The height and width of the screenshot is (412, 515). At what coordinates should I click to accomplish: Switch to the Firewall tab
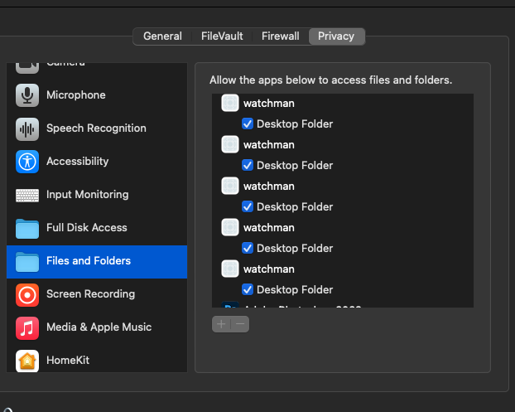(x=281, y=36)
